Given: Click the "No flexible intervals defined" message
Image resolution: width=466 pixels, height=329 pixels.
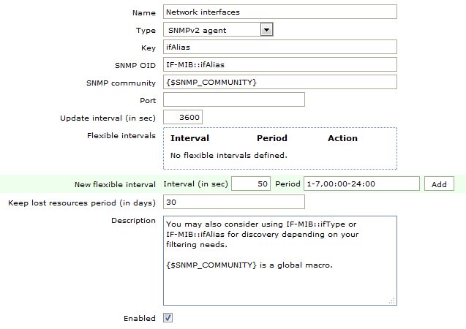Looking at the screenshot, I should [229, 155].
